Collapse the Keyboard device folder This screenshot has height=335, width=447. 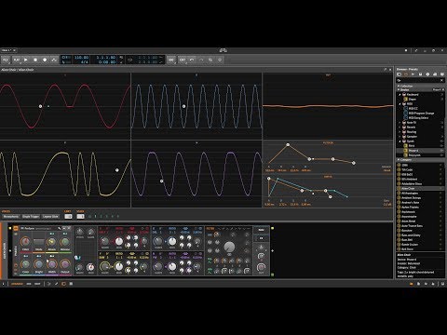(400, 94)
